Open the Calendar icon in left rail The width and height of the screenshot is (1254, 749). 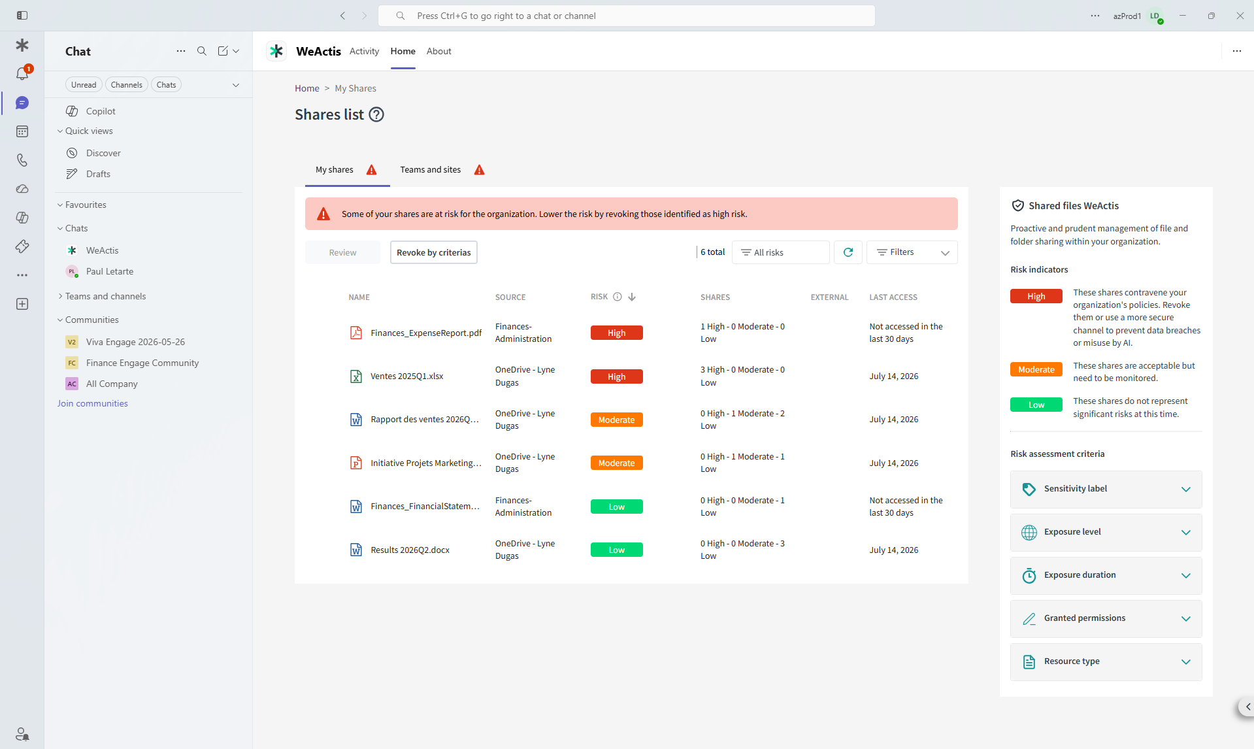coord(22,131)
